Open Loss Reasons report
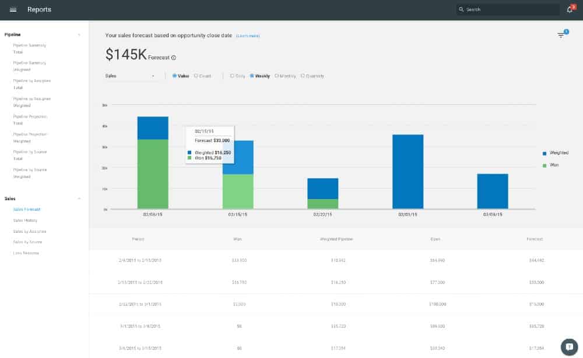583x358 pixels. pyautogui.click(x=26, y=253)
